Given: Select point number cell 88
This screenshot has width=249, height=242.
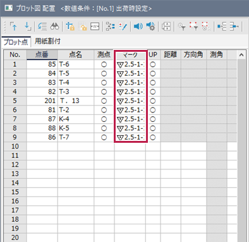Looking at the screenshot, I should point(42,128).
